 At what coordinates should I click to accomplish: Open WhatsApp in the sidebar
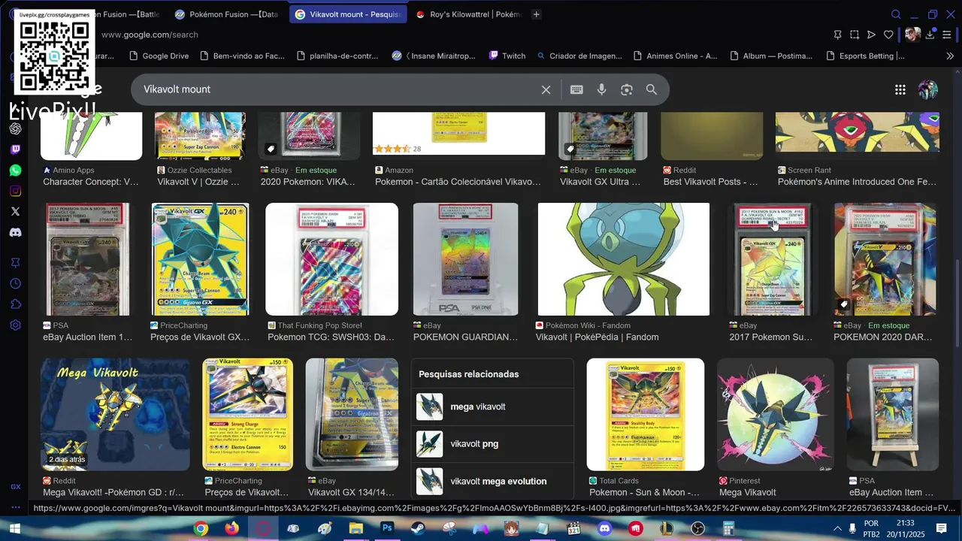15,171
